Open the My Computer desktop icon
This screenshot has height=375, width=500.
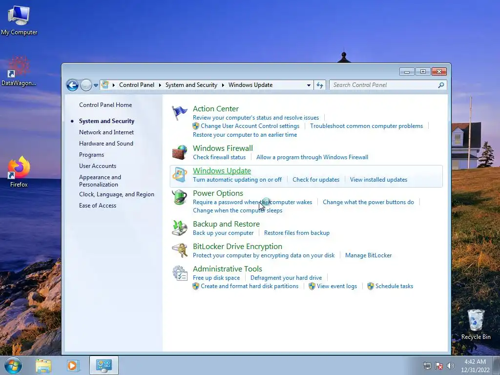[19, 20]
